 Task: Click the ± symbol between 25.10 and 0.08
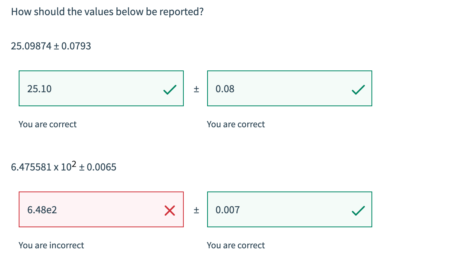pos(196,89)
